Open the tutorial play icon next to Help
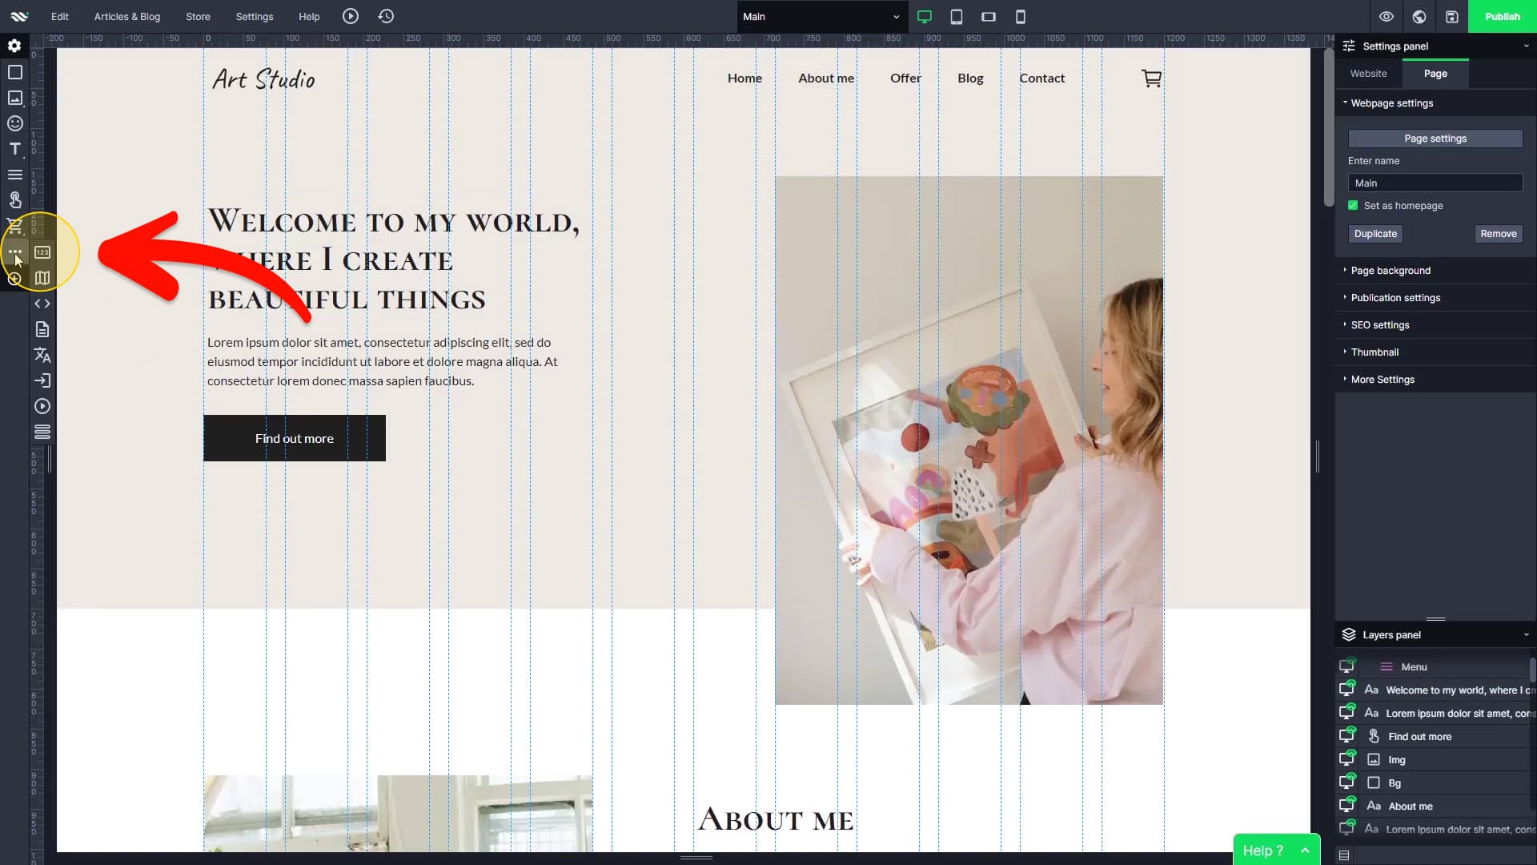 pyautogui.click(x=351, y=16)
